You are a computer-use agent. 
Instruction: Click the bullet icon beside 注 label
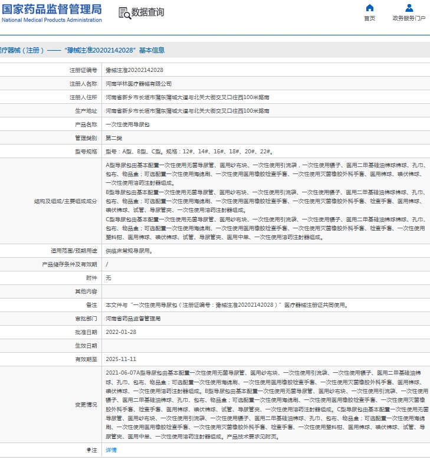tap(88, 450)
